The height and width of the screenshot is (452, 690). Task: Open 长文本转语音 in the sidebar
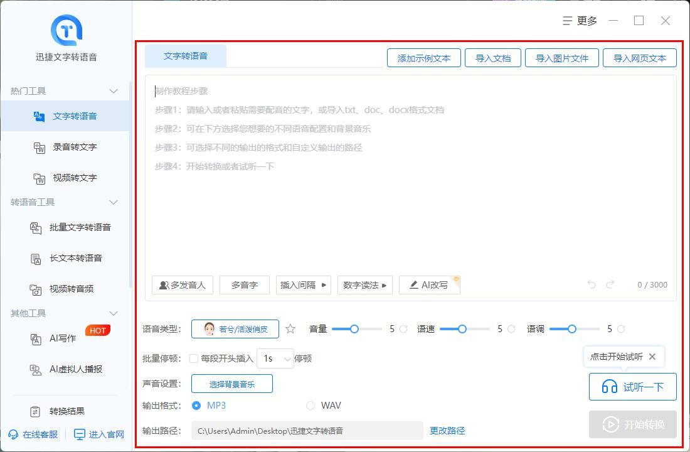point(65,259)
